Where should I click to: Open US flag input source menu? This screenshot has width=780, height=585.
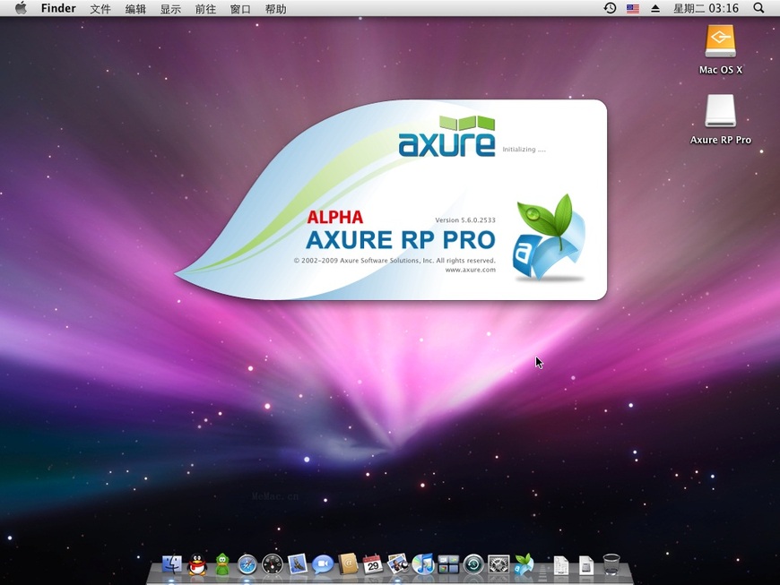[633, 8]
